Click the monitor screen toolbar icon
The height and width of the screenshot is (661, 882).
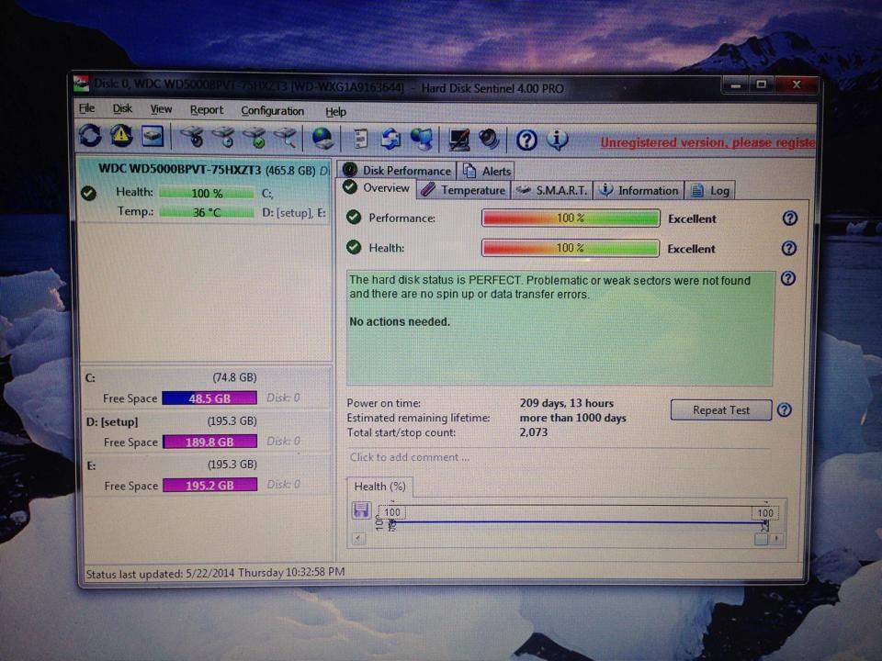(459, 140)
